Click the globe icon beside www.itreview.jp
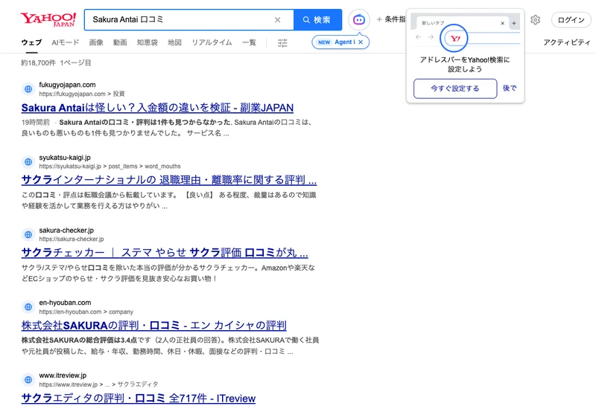The width and height of the screenshot is (596, 406). [28, 380]
